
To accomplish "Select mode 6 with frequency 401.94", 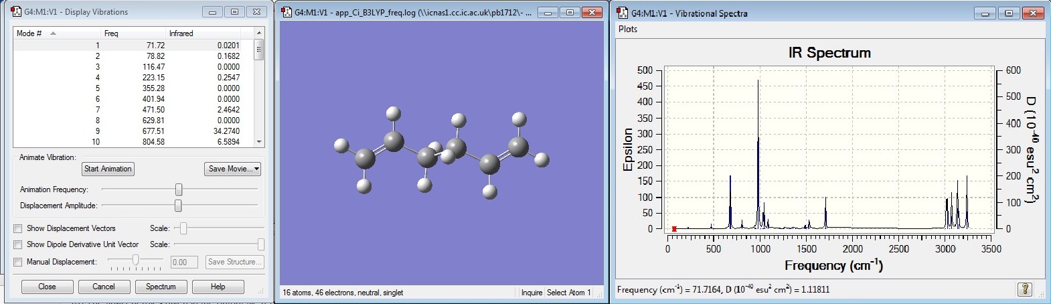I will (x=133, y=99).
